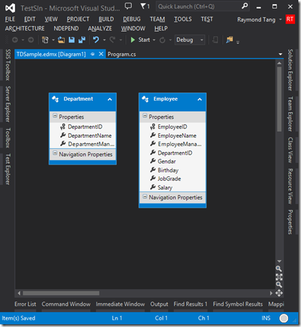The height and width of the screenshot is (327, 301).
Task: Collapse the Employee entity with chevron
Action: click(x=200, y=99)
